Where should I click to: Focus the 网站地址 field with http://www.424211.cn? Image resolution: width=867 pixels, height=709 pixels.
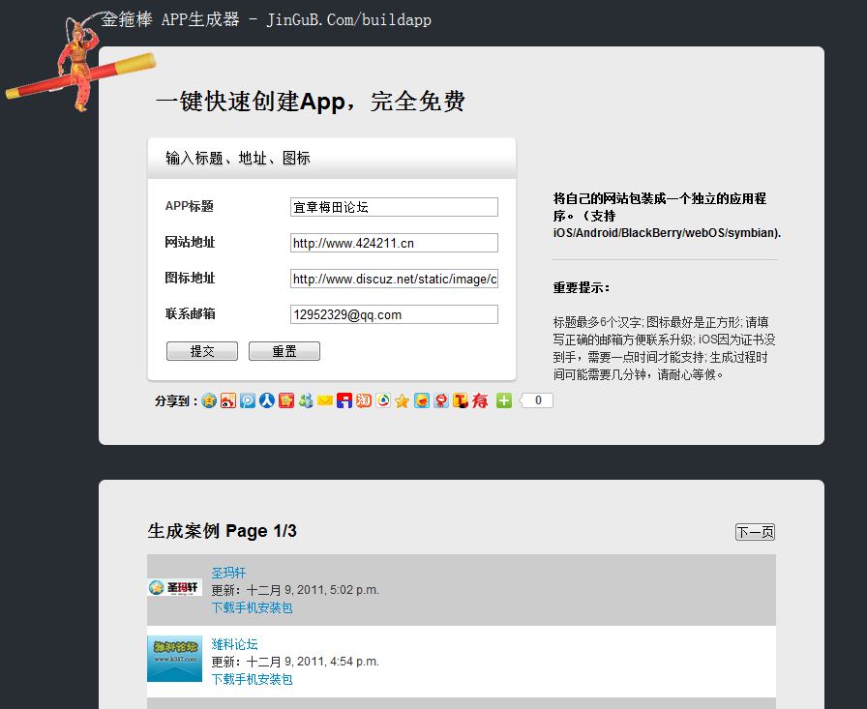pos(394,243)
